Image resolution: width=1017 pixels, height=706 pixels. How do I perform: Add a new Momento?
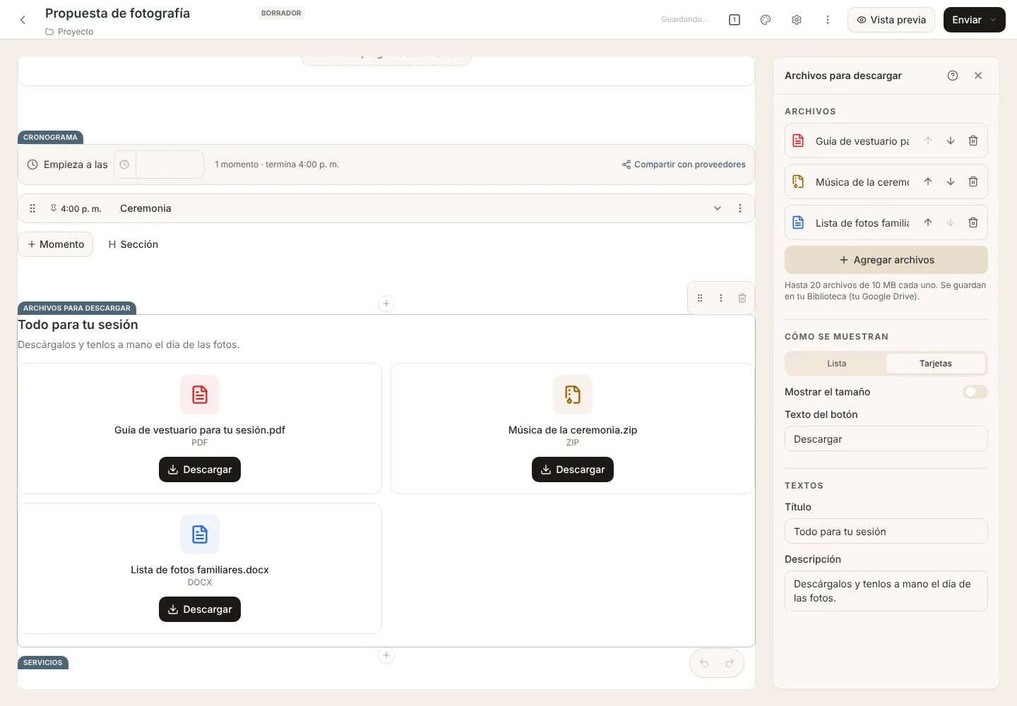[x=56, y=244]
